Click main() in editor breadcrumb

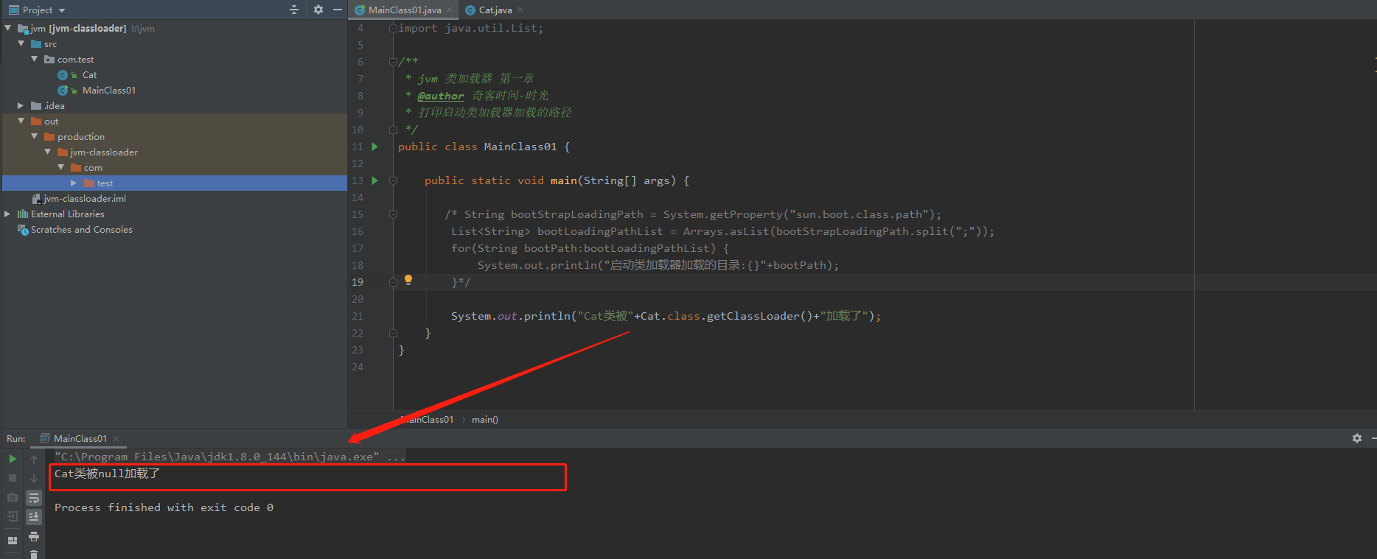485,419
